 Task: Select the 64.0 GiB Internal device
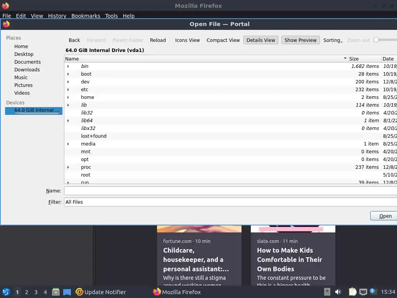click(x=34, y=111)
